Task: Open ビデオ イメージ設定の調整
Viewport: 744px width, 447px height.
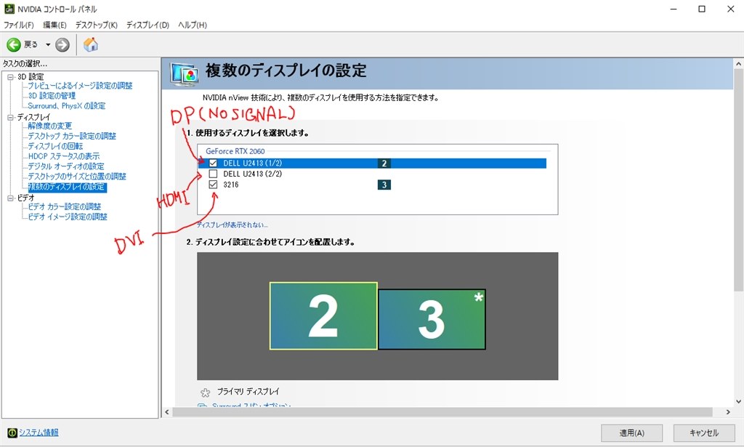Action: (x=68, y=217)
